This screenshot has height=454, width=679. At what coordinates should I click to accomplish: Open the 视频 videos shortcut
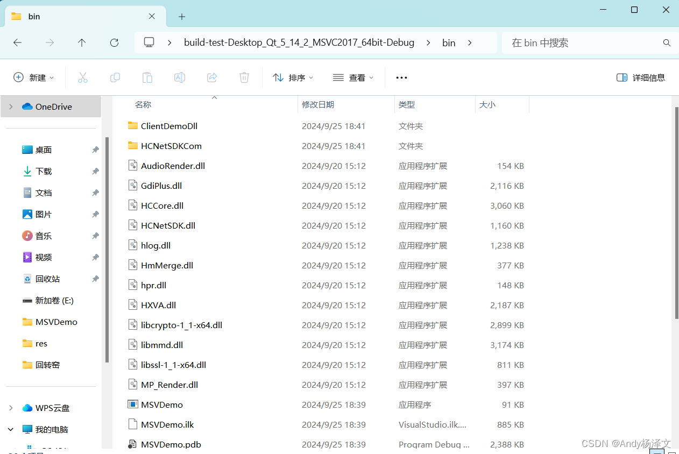[x=37, y=257]
